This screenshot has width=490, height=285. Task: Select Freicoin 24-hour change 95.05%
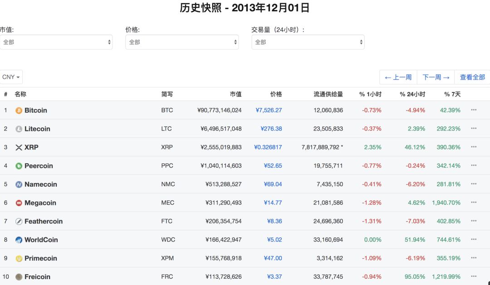pos(415,276)
